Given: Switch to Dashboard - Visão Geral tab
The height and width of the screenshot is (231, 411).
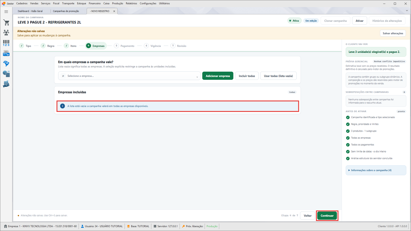Looking at the screenshot, I should [x=30, y=11].
